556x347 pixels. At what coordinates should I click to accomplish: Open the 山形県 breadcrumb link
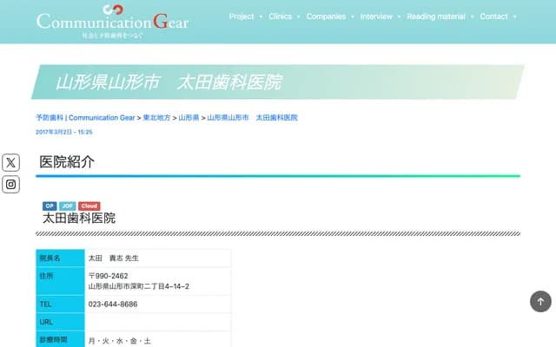coord(189,117)
